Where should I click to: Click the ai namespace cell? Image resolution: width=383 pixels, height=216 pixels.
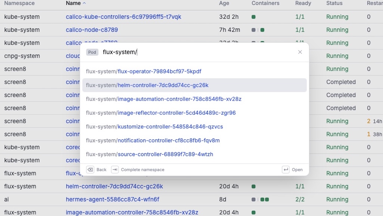[6, 200]
